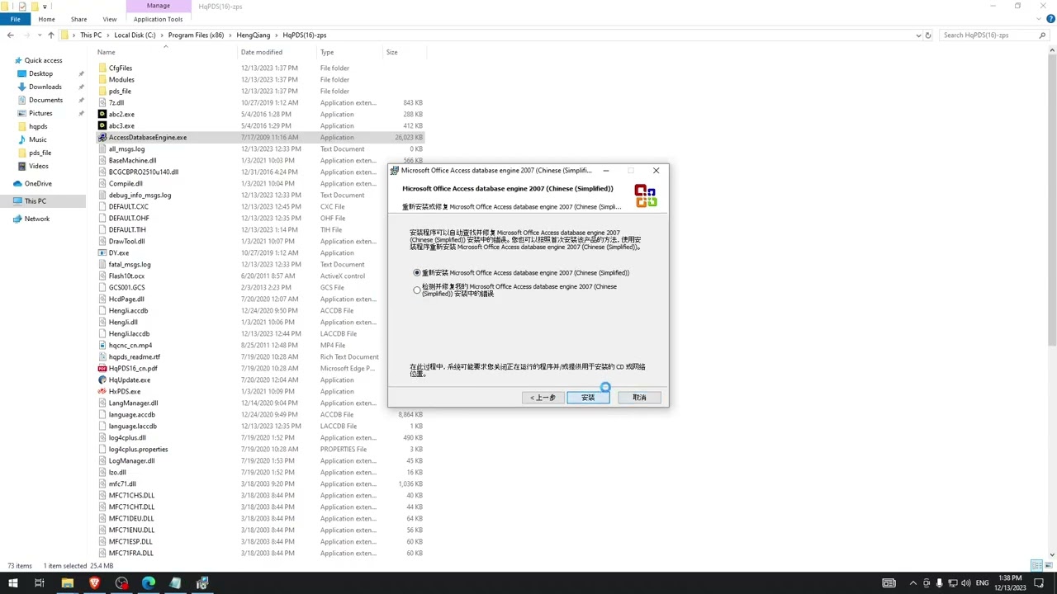
Task: Open the File tab in Explorer ribbon
Action: pos(15,19)
